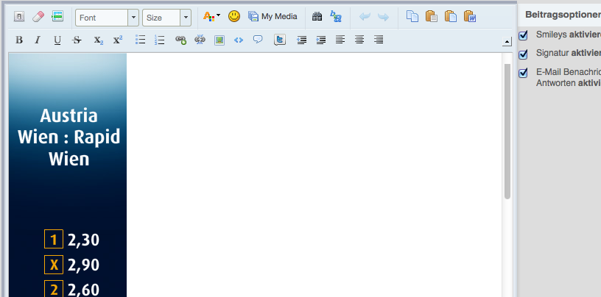Click the quote speech bubble icon
The width and height of the screenshot is (601, 297).
(258, 40)
